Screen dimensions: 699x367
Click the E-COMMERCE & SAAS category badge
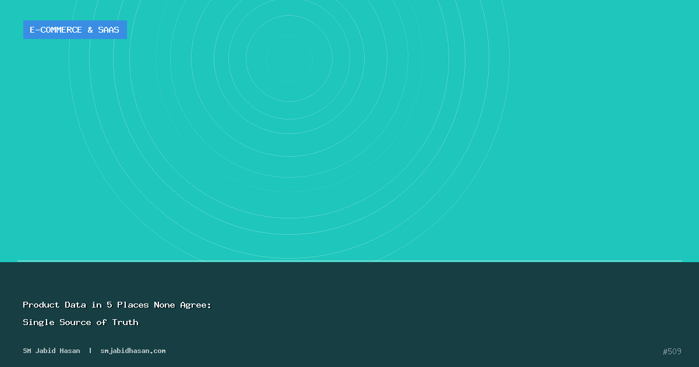pos(75,30)
